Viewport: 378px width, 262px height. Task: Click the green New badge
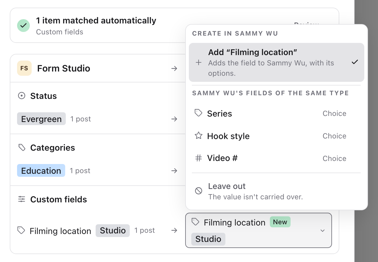click(x=280, y=222)
